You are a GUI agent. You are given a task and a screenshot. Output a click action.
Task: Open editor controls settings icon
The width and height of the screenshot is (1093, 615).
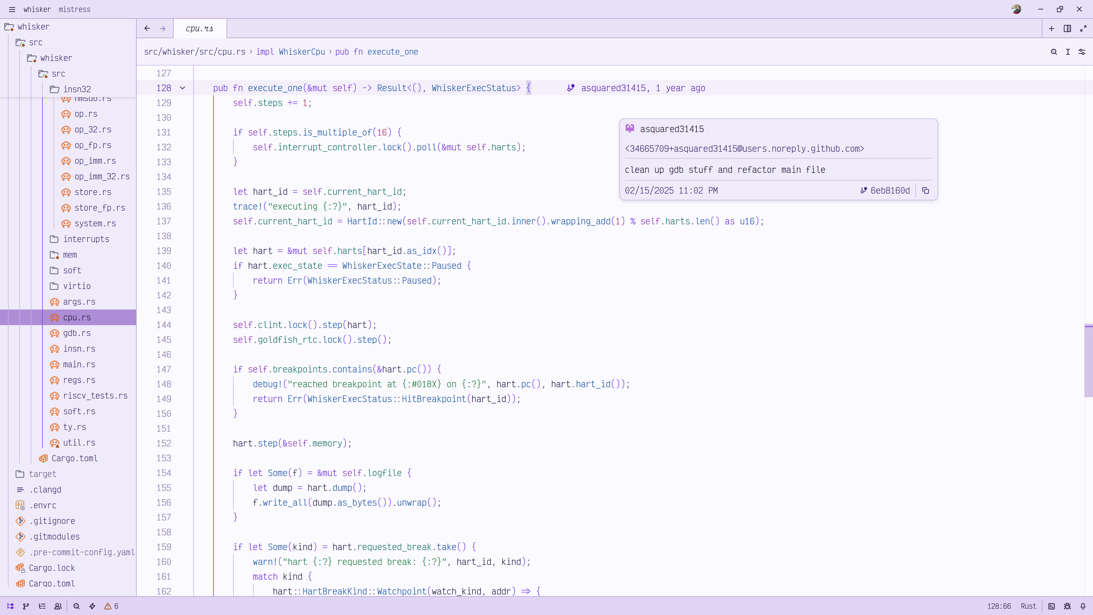[1082, 52]
